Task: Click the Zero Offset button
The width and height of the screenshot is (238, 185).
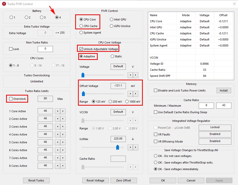Action: coord(124,180)
